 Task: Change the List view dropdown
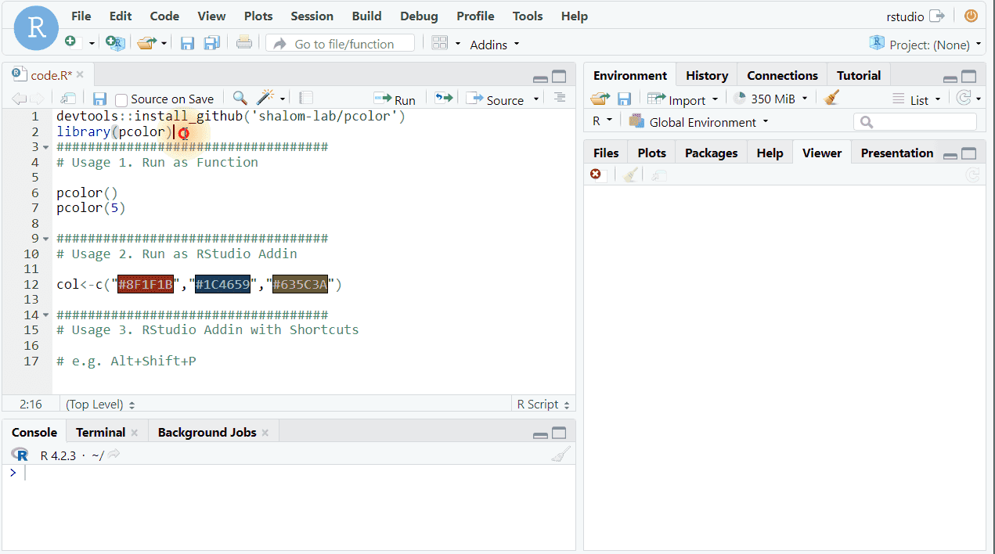coord(917,99)
